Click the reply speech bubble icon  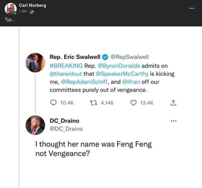pyautogui.click(x=53, y=103)
